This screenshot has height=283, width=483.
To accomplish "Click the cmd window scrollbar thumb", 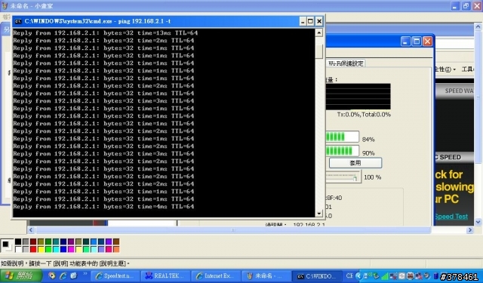I will (319, 51).
